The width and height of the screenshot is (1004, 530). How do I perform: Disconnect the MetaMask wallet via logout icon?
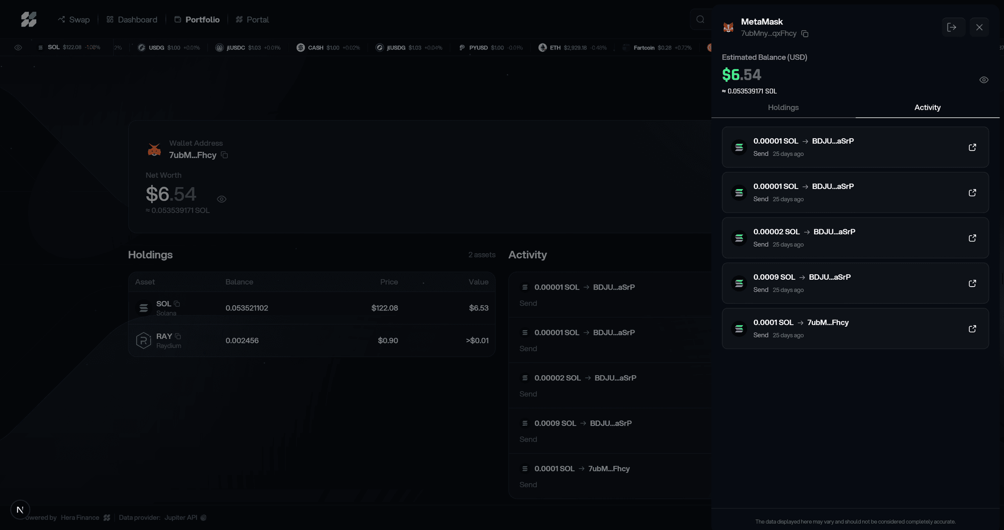pyautogui.click(x=953, y=27)
